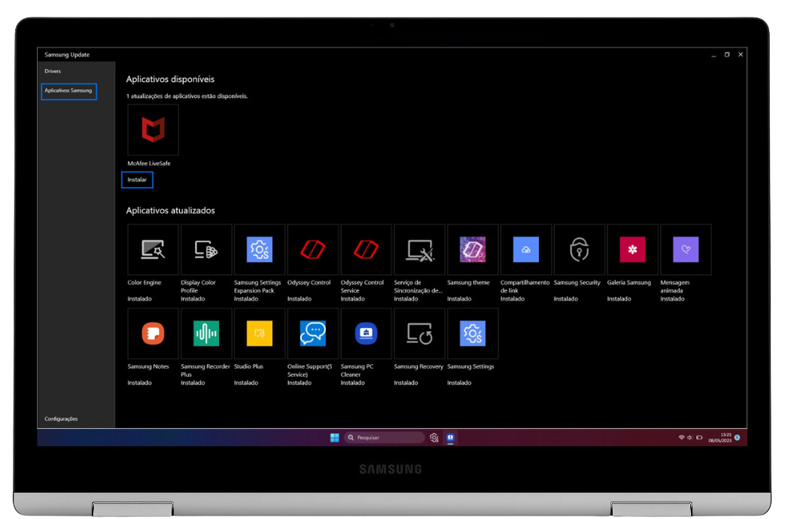Click the 'Studio Plus' label text

pos(248,367)
